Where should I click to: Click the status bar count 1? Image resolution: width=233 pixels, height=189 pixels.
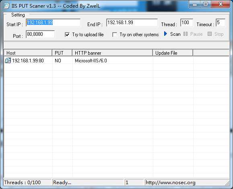coord(127,182)
